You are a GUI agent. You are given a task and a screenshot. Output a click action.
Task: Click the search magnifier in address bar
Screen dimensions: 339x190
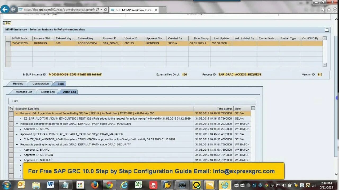(97, 9)
